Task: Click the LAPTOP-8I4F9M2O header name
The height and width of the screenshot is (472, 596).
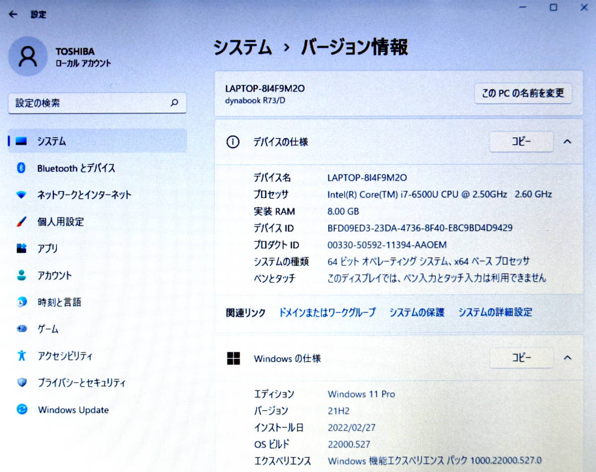Action: click(265, 89)
